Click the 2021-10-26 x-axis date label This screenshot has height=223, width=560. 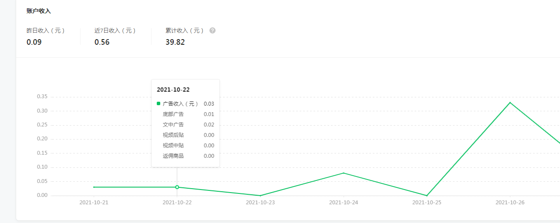[510, 202]
